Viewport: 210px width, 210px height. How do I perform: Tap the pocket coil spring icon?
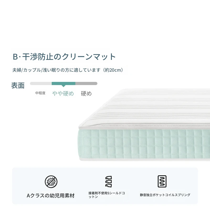pyautogui.click(x=162, y=181)
